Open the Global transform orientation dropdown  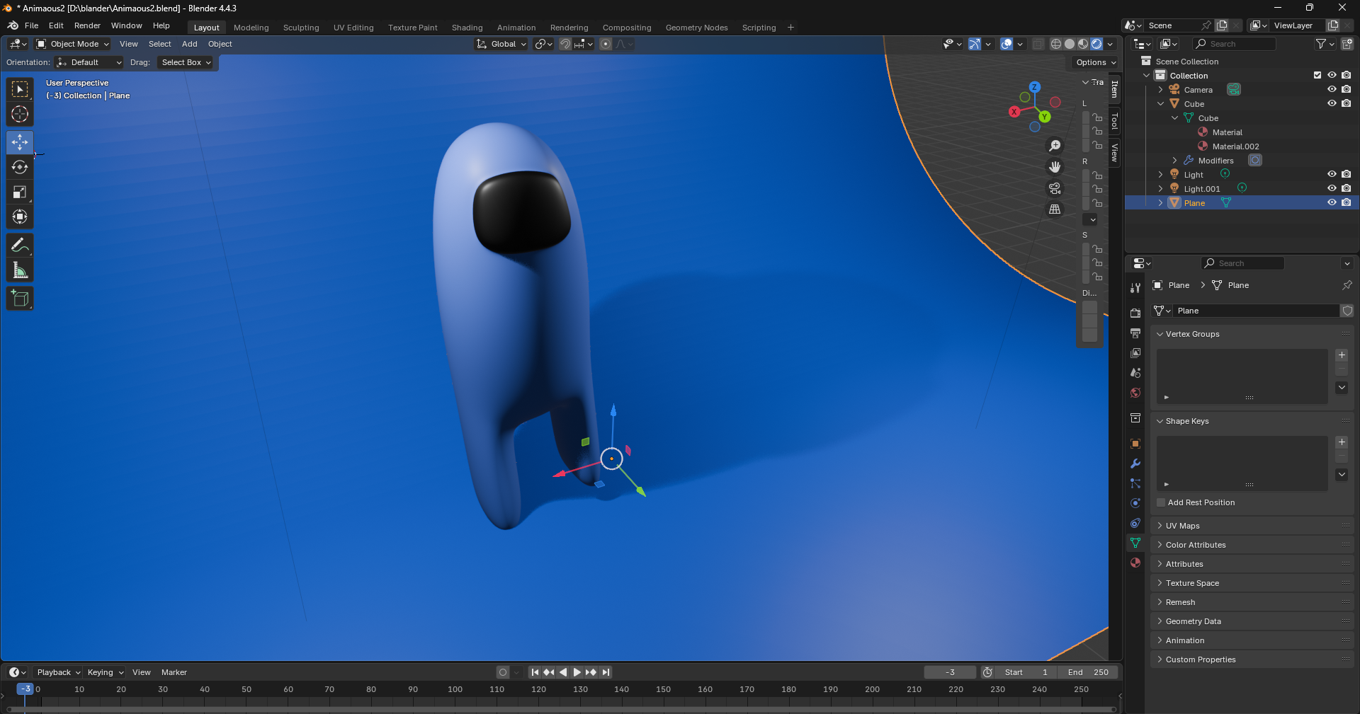tap(501, 44)
